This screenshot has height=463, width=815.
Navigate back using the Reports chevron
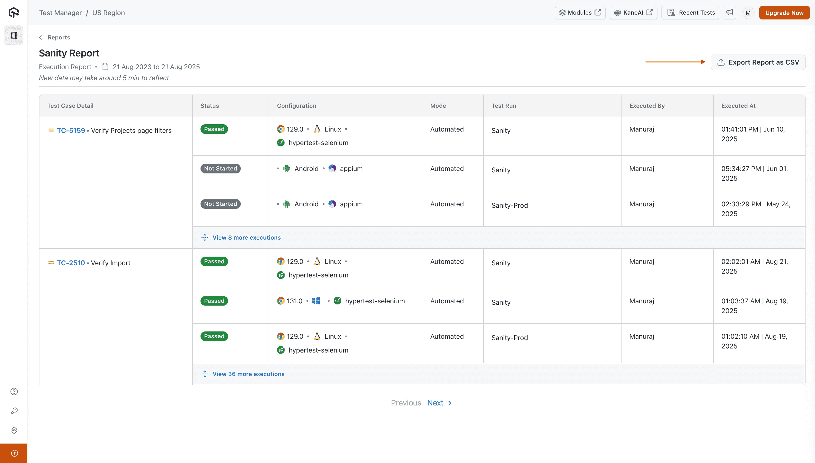point(41,37)
